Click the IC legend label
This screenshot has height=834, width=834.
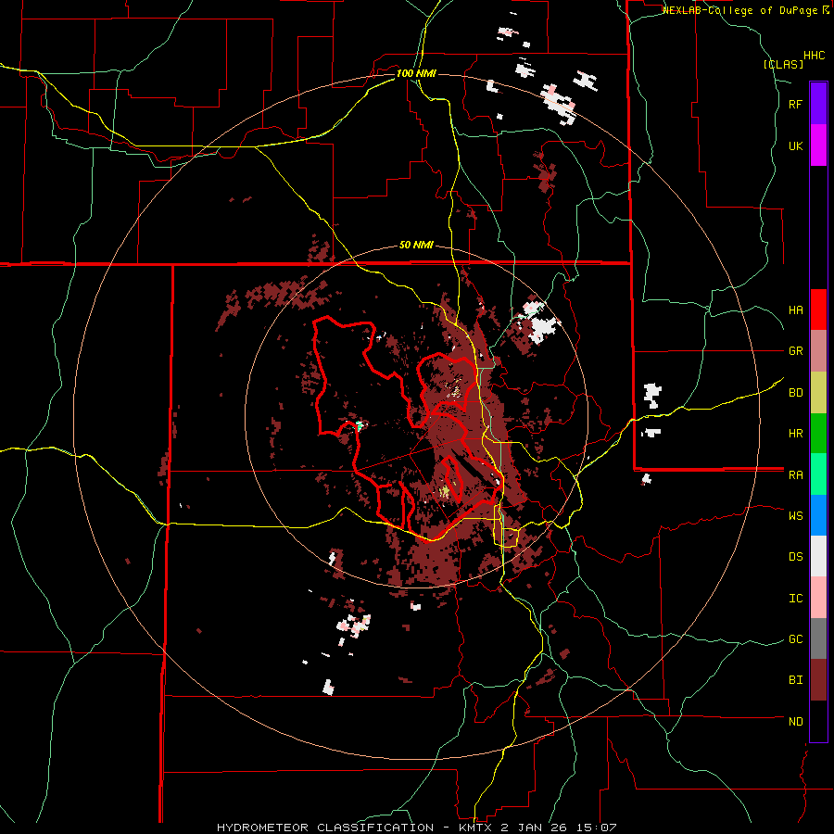point(795,599)
